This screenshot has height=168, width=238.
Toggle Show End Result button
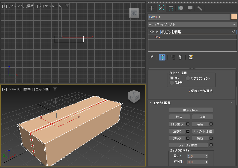pos(162,57)
